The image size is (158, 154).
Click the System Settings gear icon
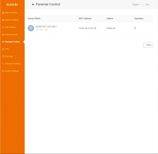pyautogui.click(x=3, y=71)
